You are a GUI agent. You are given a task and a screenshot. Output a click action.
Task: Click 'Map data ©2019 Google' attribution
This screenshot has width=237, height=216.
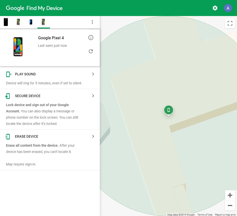(181, 215)
